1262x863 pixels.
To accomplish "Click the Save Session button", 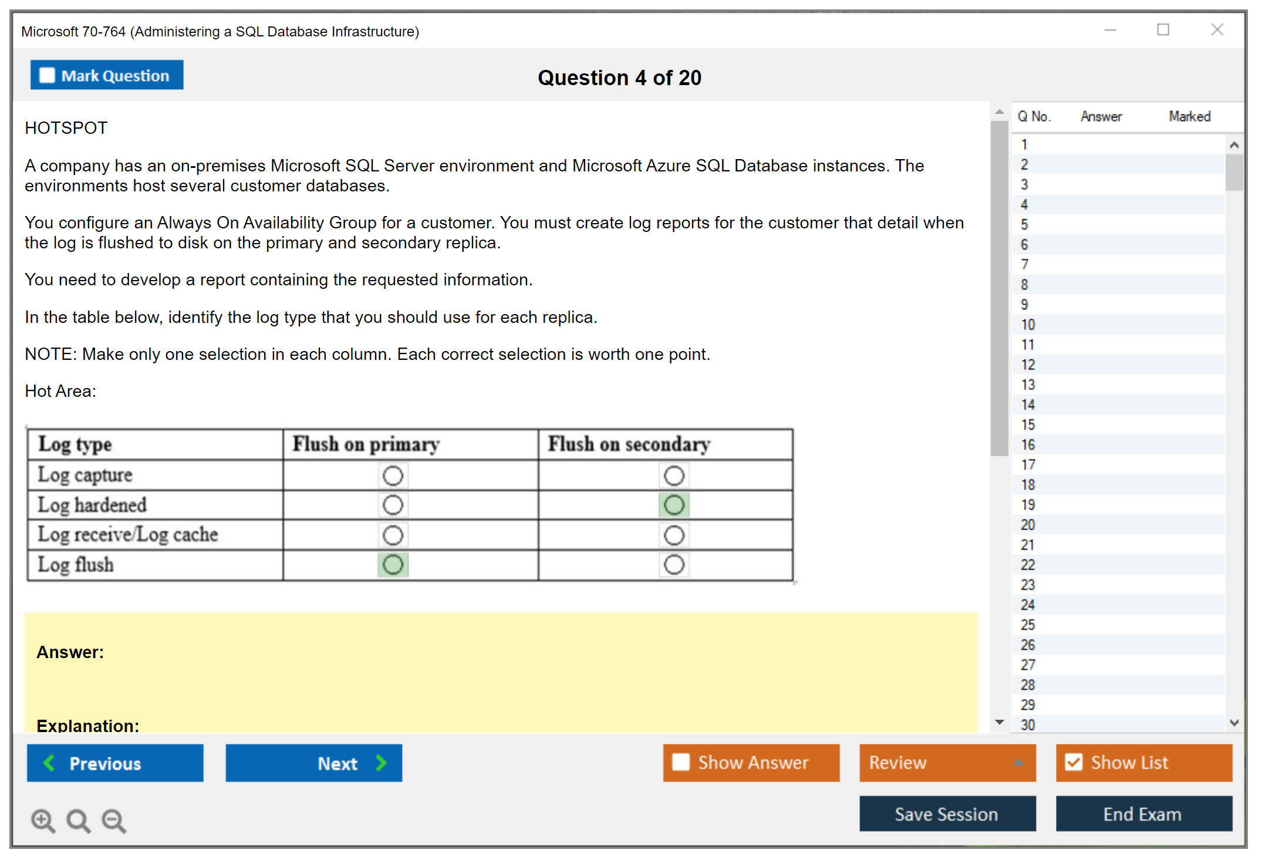I will (x=947, y=814).
